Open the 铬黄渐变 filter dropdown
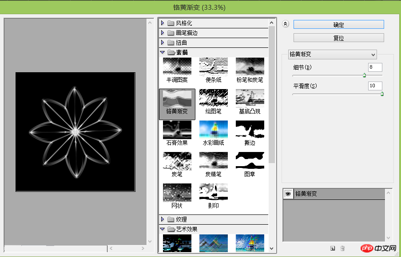Image resolution: width=401 pixels, height=257 pixels. pyautogui.click(x=333, y=55)
